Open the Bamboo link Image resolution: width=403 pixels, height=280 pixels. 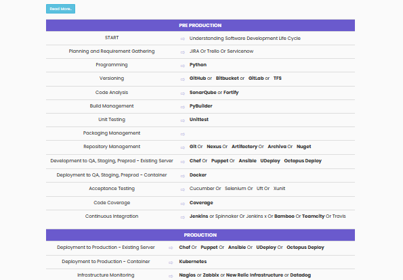point(284,216)
